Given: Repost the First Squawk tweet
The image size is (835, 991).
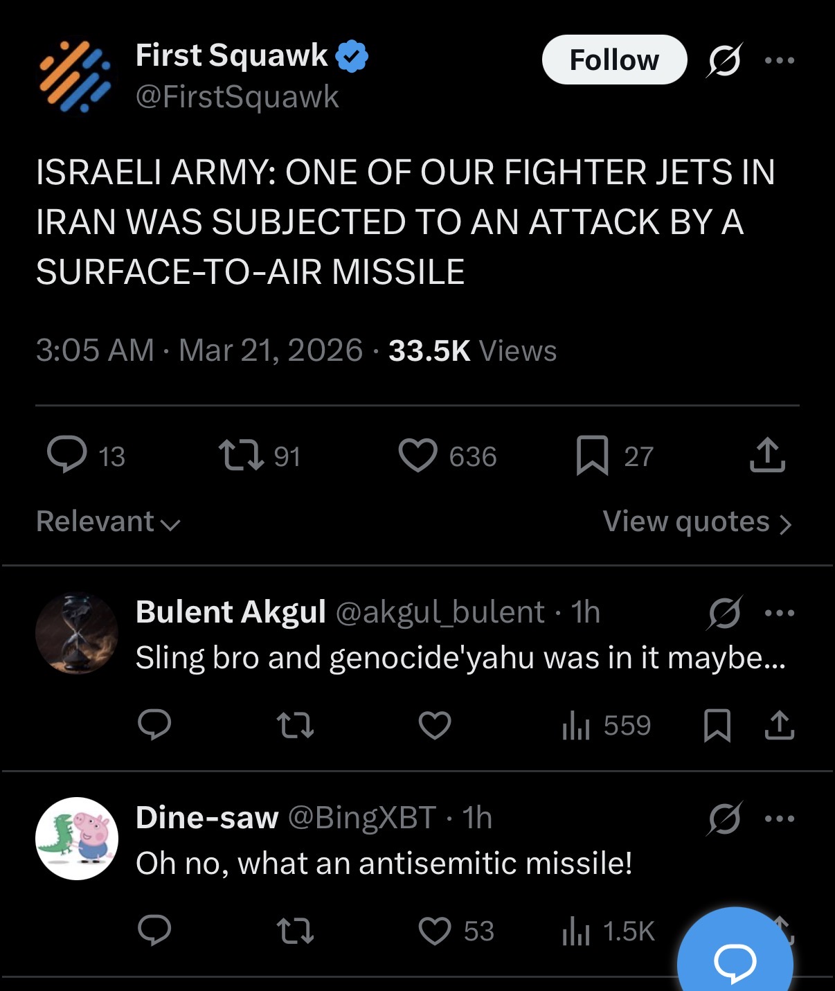Looking at the screenshot, I should (x=241, y=456).
